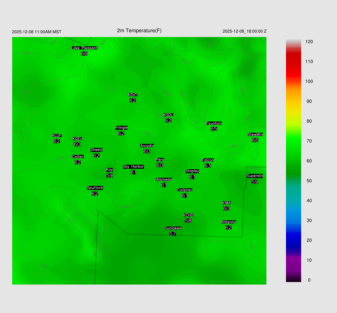This screenshot has height=313, width=337.
Task: Click the KSDL temperature reading
Action: (x=168, y=121)
